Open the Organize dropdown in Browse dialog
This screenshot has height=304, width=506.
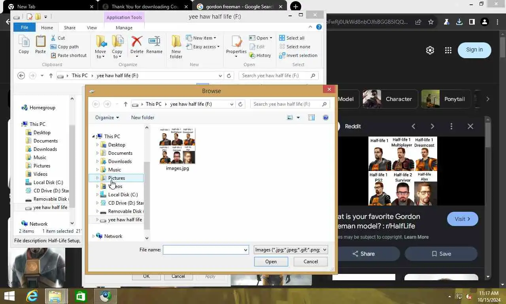coord(107,118)
